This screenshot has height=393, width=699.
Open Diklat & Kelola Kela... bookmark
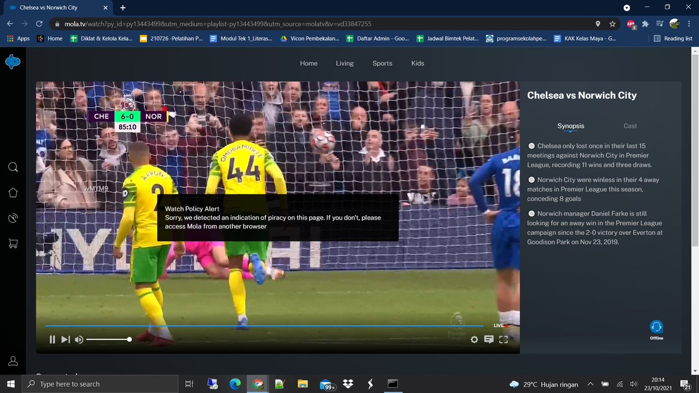101,38
